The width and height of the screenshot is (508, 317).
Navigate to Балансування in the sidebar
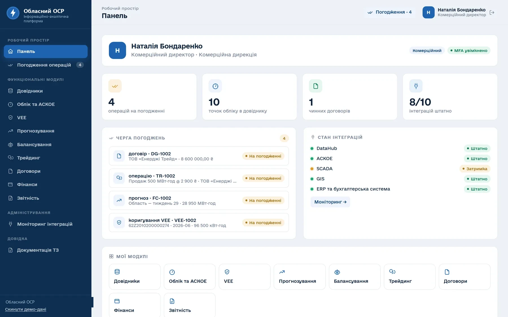[46, 145]
